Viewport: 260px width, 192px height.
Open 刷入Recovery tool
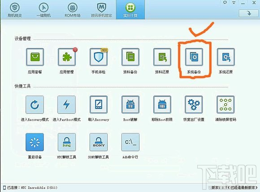point(99,104)
